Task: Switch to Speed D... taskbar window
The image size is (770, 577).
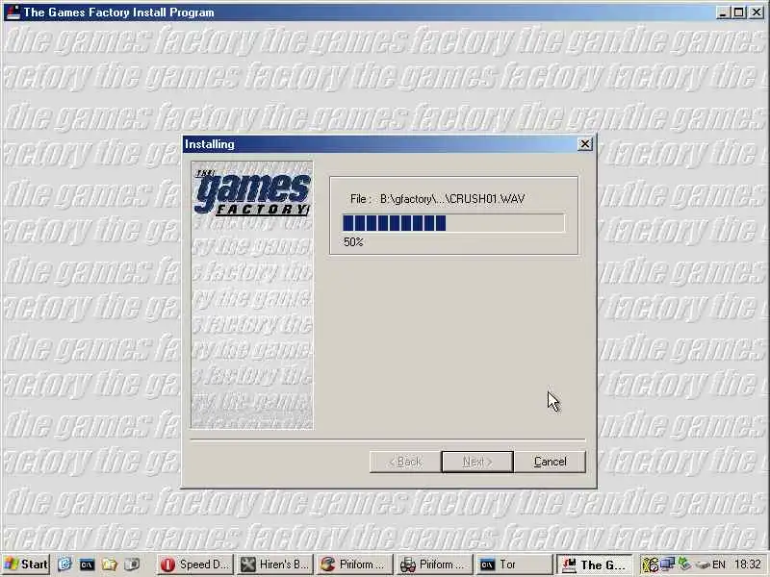Action: pyautogui.click(x=195, y=564)
